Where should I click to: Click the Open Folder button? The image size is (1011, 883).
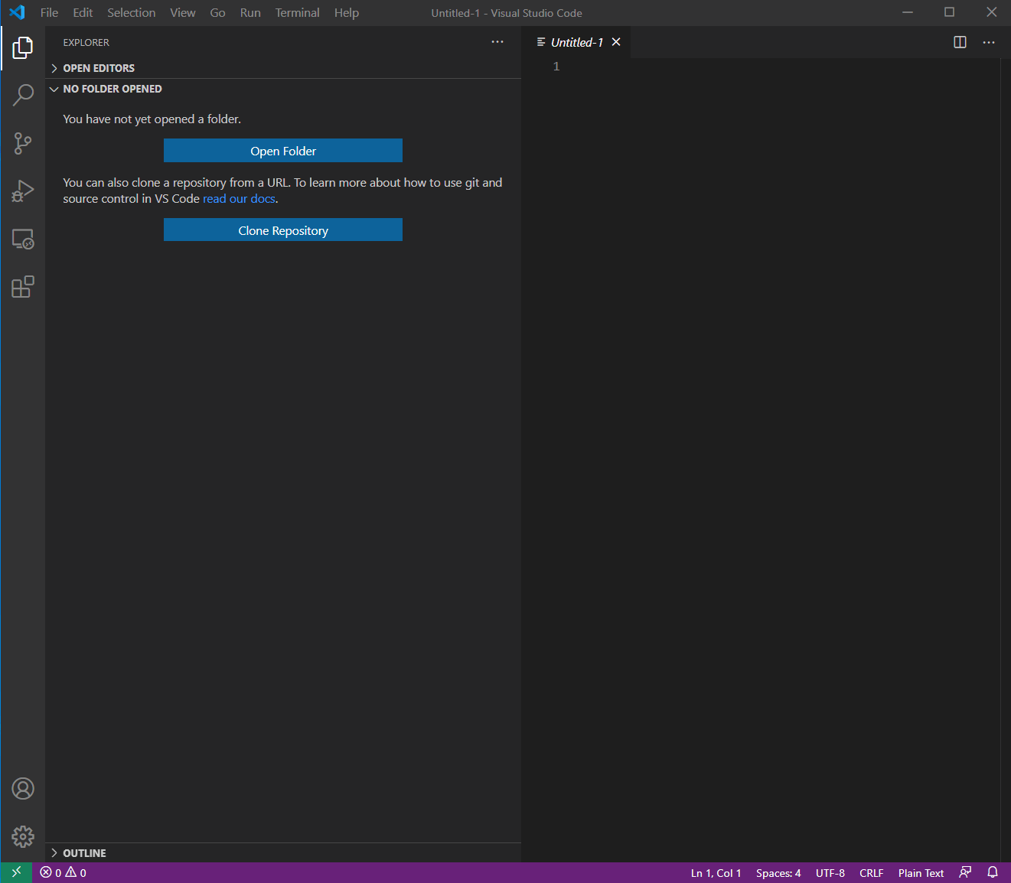(283, 151)
